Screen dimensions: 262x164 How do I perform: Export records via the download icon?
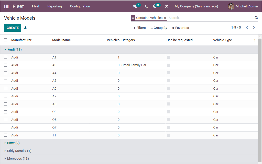(x=25, y=27)
